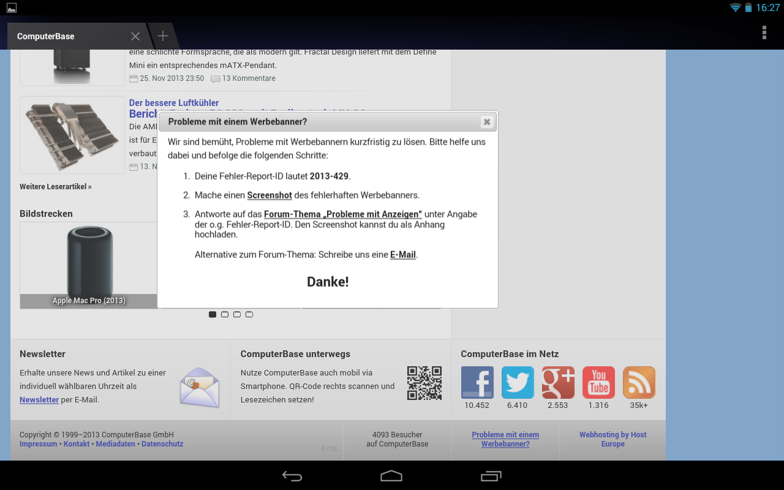Tap the Bildstrecken heading
This screenshot has height=490, width=784.
46,214
